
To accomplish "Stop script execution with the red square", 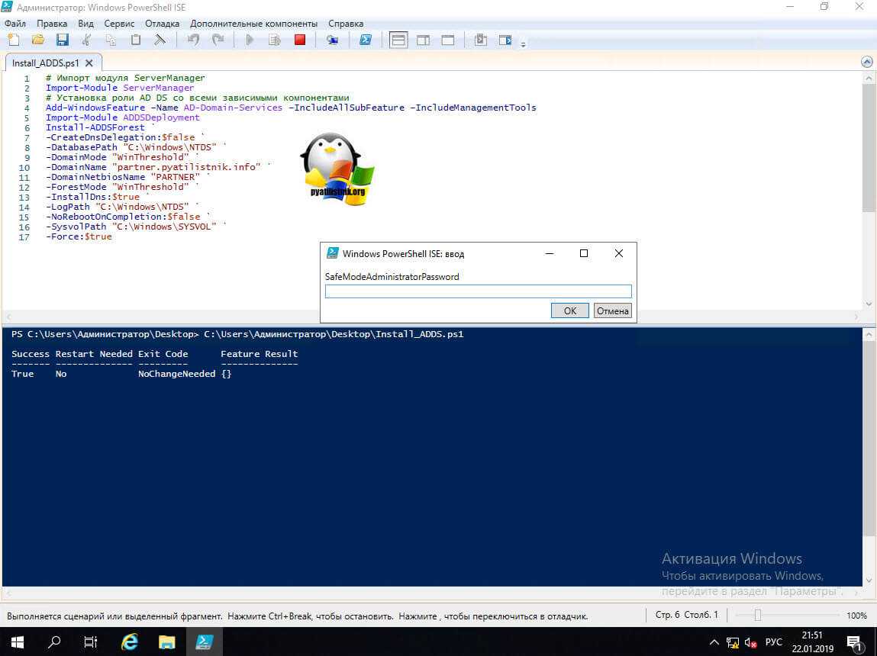I will [x=300, y=40].
